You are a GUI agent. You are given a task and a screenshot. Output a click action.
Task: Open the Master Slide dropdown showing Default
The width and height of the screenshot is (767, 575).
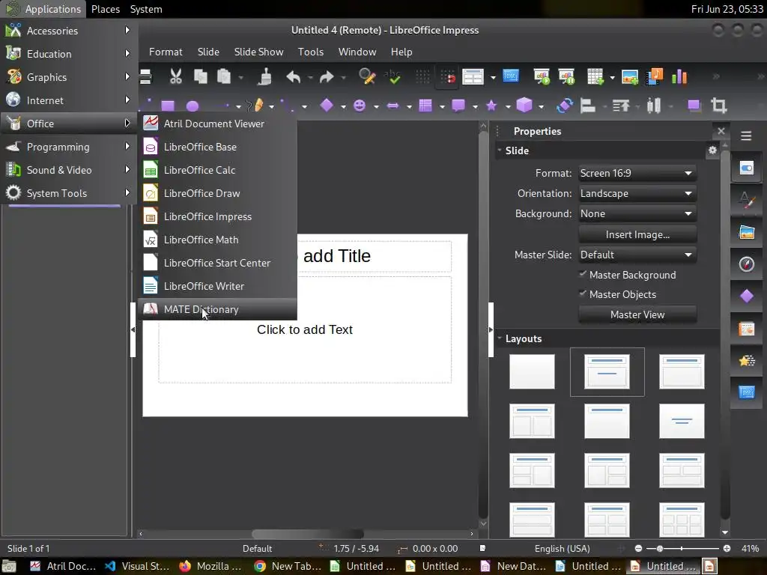(x=637, y=255)
